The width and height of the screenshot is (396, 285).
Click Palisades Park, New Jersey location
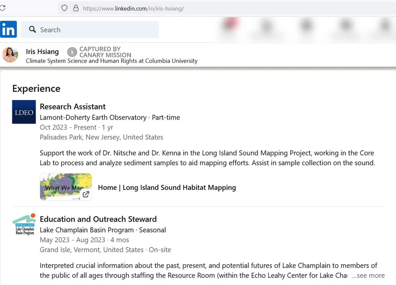(101, 137)
